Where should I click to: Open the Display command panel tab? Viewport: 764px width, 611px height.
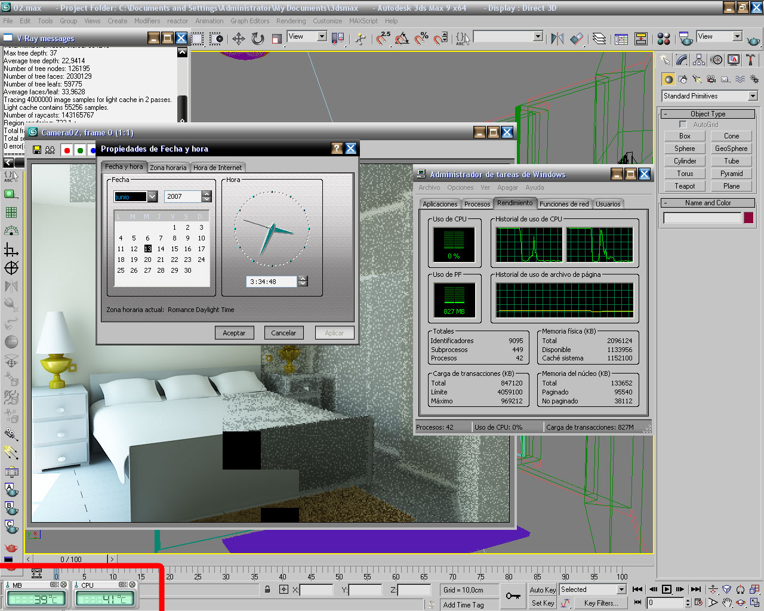734,60
